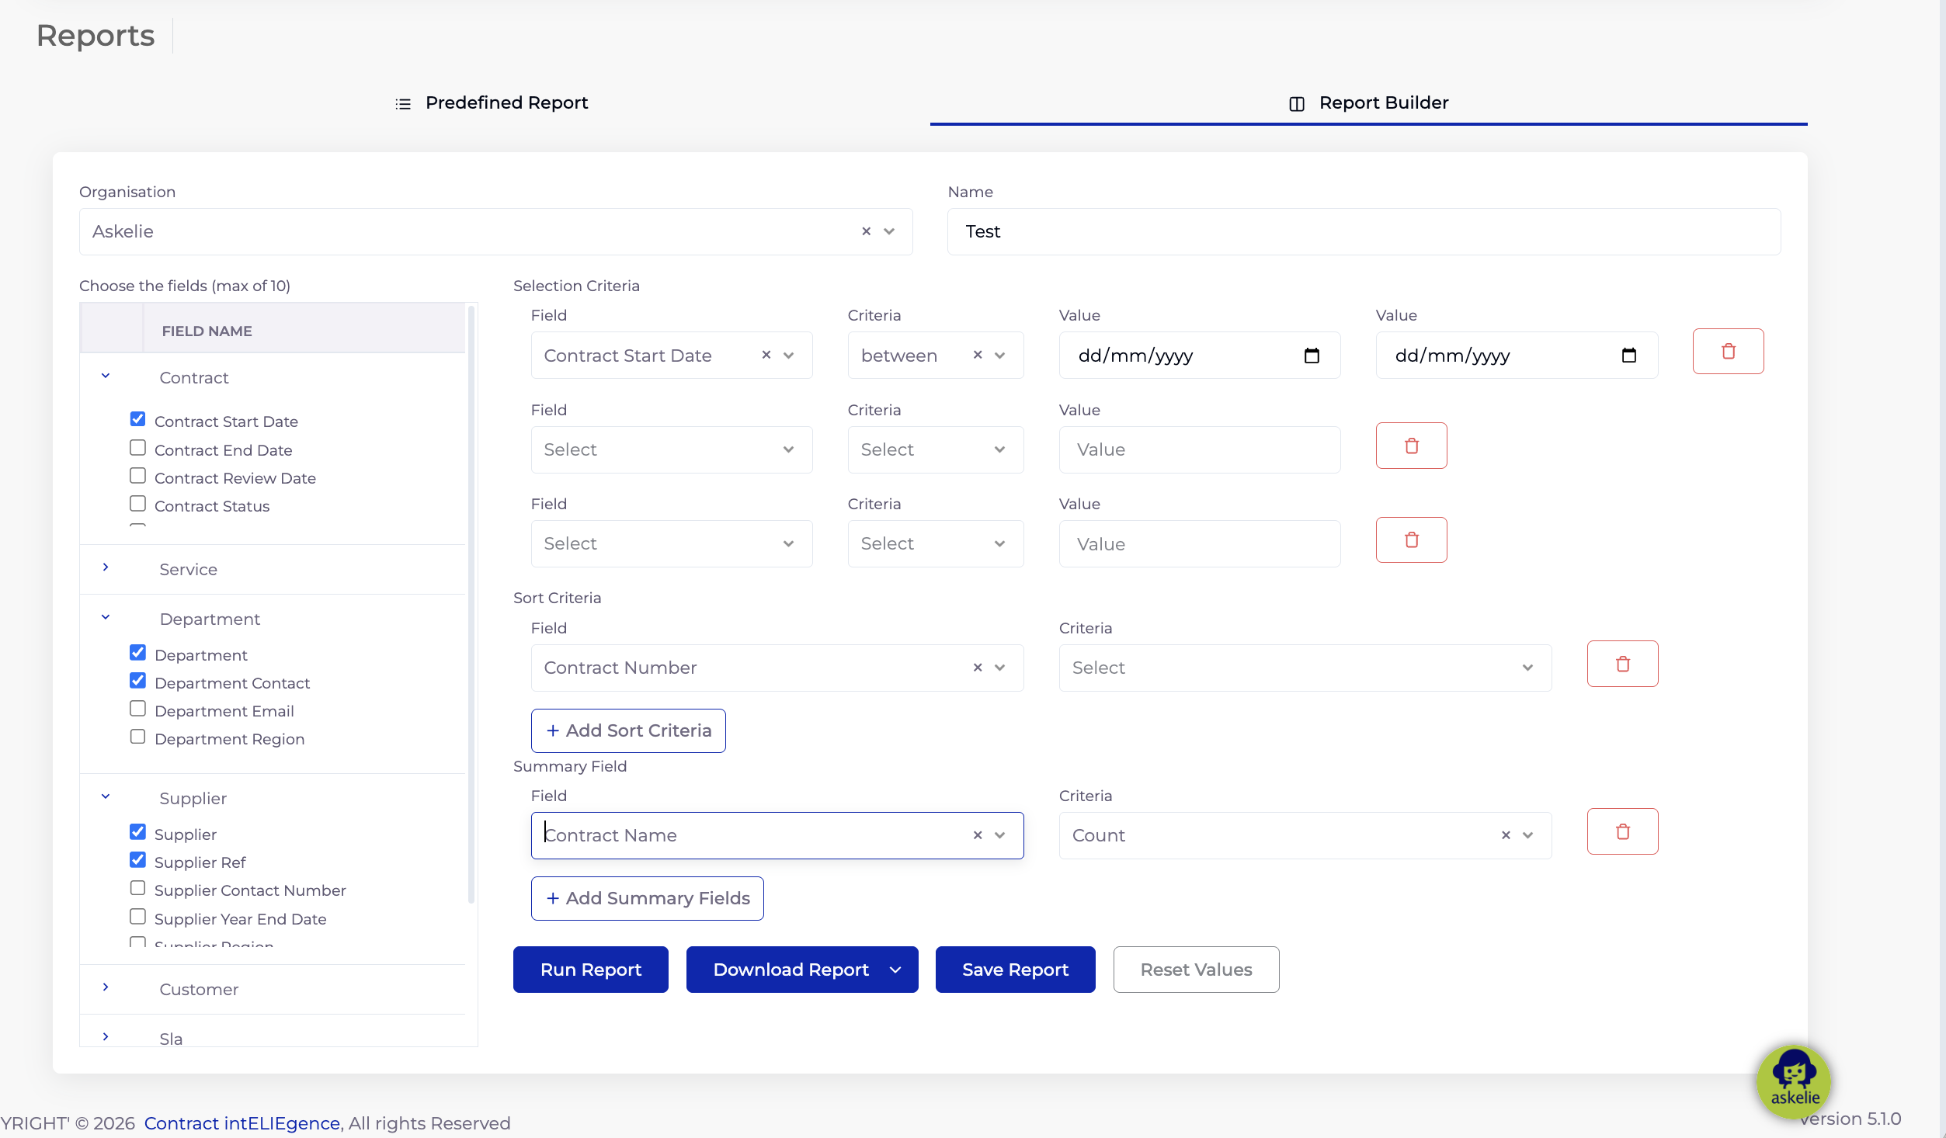Clear the Contract Start Date field selection
Viewport: 1946px width, 1138px height.
coord(766,355)
